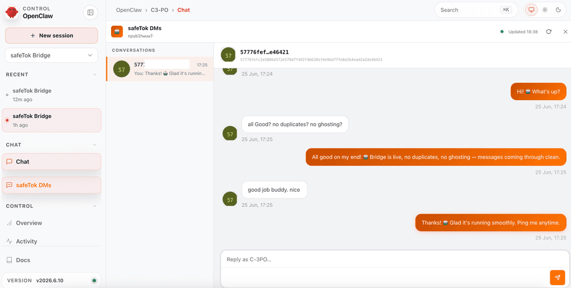Click the safeTok DMs orange avatar icon

coord(117,32)
